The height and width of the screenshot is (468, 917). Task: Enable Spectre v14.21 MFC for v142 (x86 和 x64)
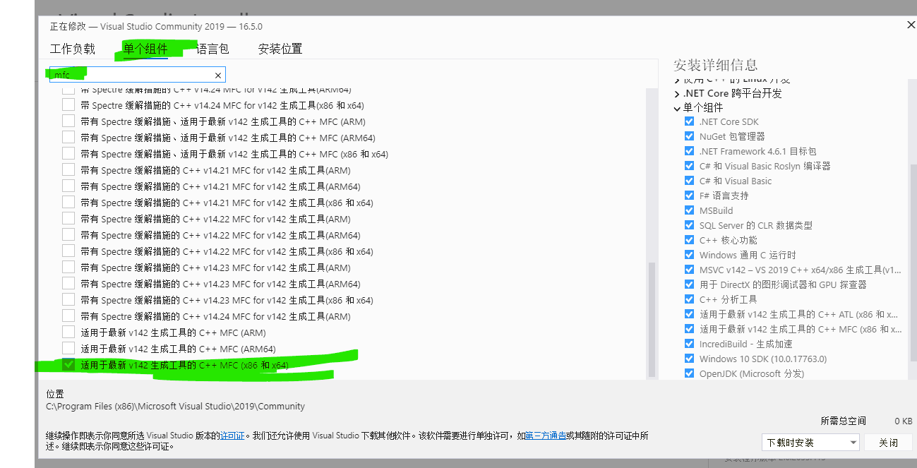pos(68,203)
